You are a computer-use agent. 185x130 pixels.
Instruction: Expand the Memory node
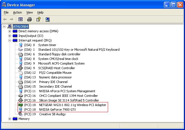10,119
